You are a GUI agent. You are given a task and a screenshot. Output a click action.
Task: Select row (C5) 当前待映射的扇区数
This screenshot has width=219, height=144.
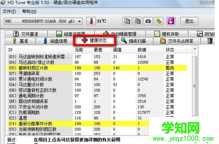pyautogui.click(x=78, y=129)
